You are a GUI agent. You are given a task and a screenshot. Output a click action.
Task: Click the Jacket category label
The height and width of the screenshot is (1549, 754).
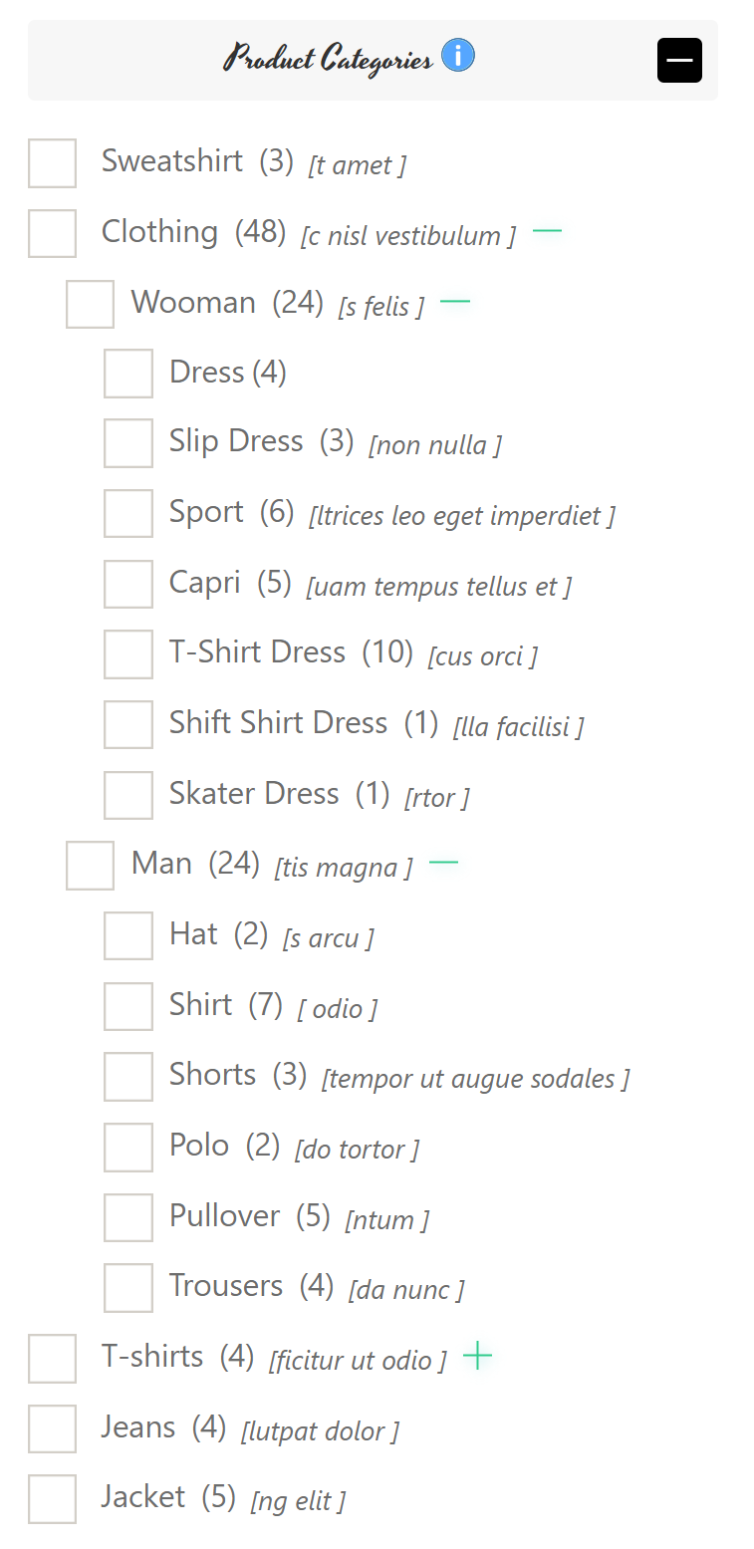coord(143,1497)
